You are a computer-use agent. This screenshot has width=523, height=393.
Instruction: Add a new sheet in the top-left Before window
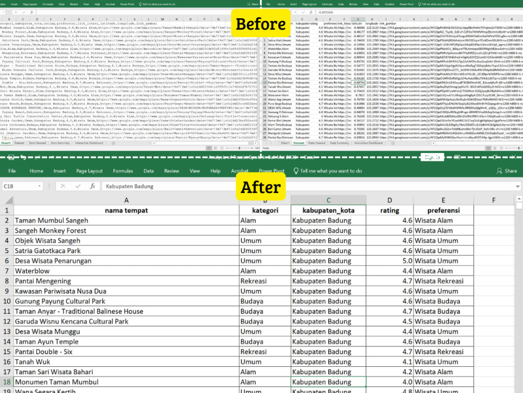pyautogui.click(x=113, y=143)
